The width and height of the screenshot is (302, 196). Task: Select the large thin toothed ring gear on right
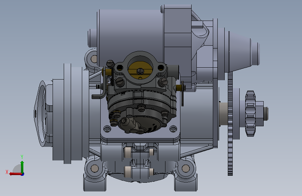click(x=230, y=123)
